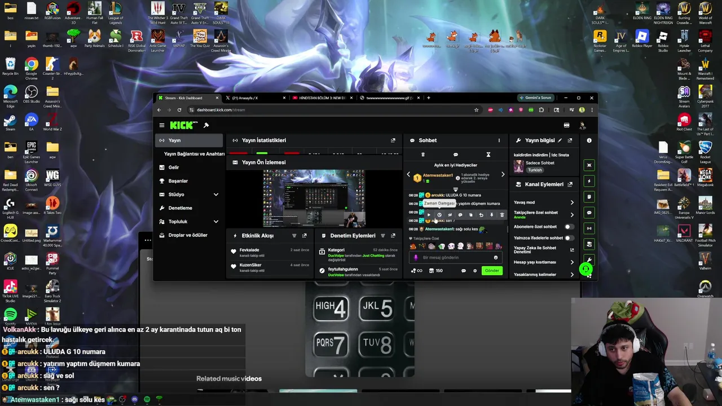Pop out the Yayın İstatistikleri panel
722x406 pixels.
[x=393, y=140]
